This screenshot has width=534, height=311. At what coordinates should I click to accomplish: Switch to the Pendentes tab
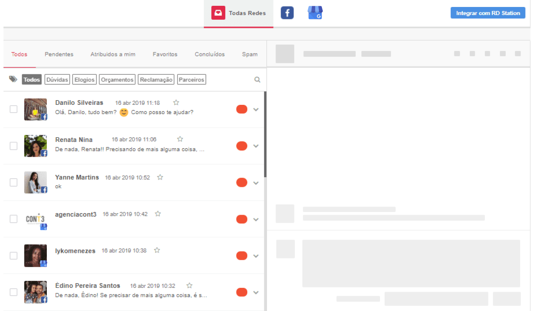(x=59, y=54)
